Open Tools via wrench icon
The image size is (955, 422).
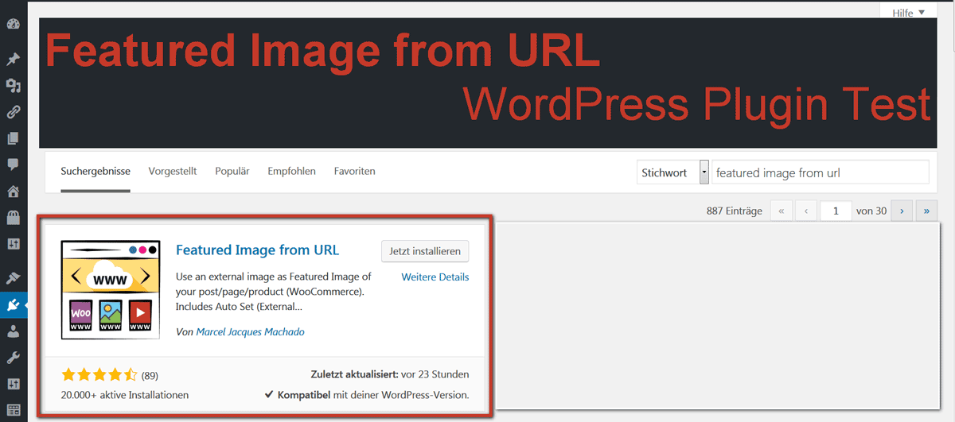point(13,358)
